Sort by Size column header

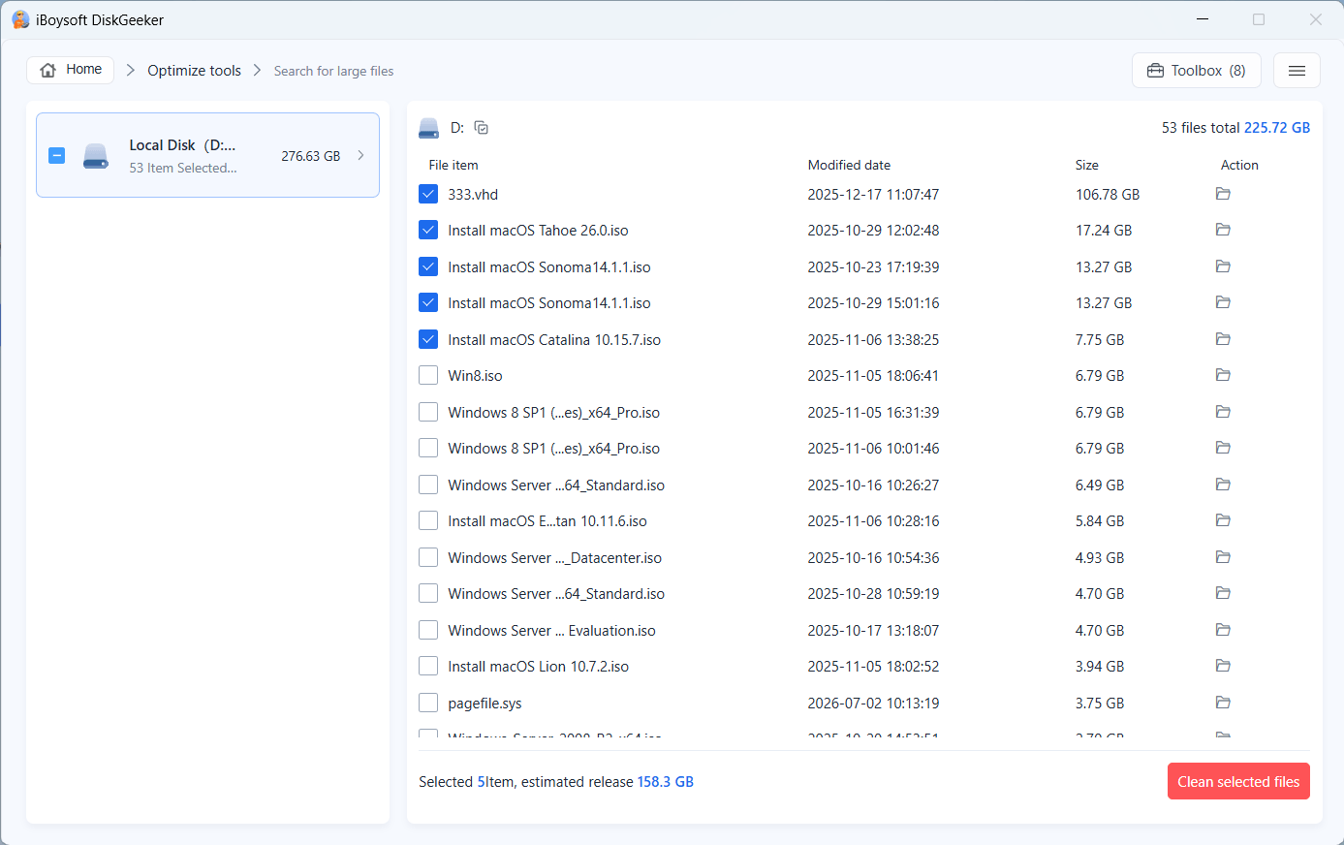pyautogui.click(x=1086, y=165)
